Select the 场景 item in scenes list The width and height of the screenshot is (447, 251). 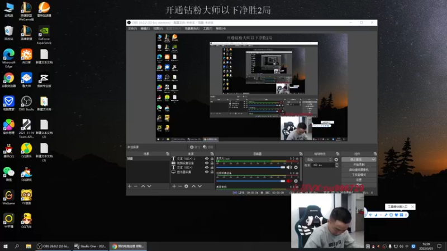pyautogui.click(x=148, y=159)
